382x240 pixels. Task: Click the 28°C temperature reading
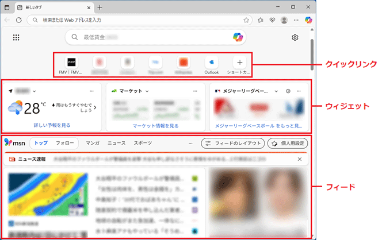pyautogui.click(x=35, y=108)
